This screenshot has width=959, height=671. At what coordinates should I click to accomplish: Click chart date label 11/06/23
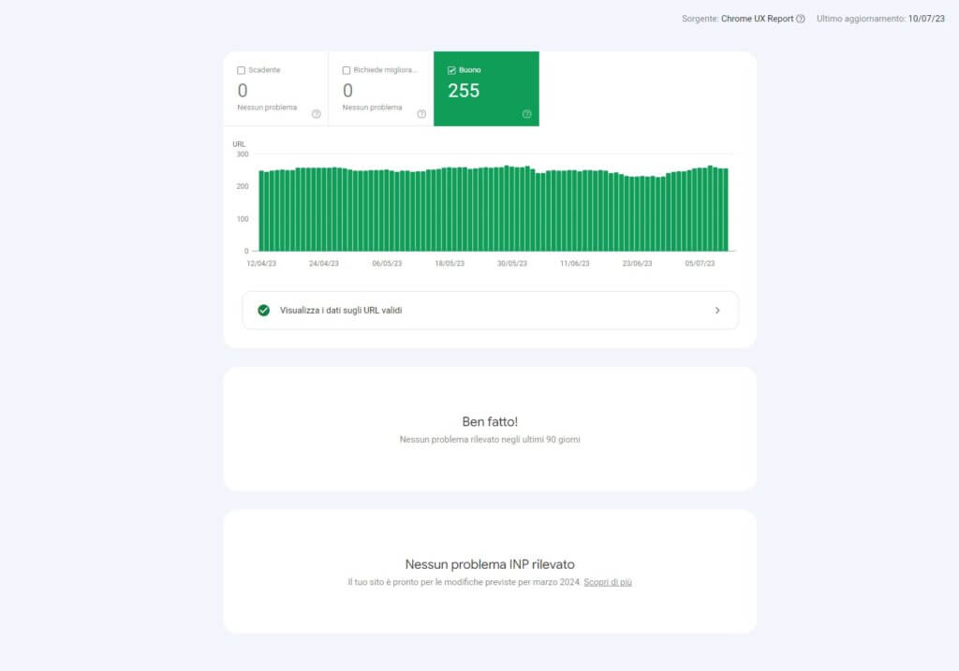[x=575, y=263]
